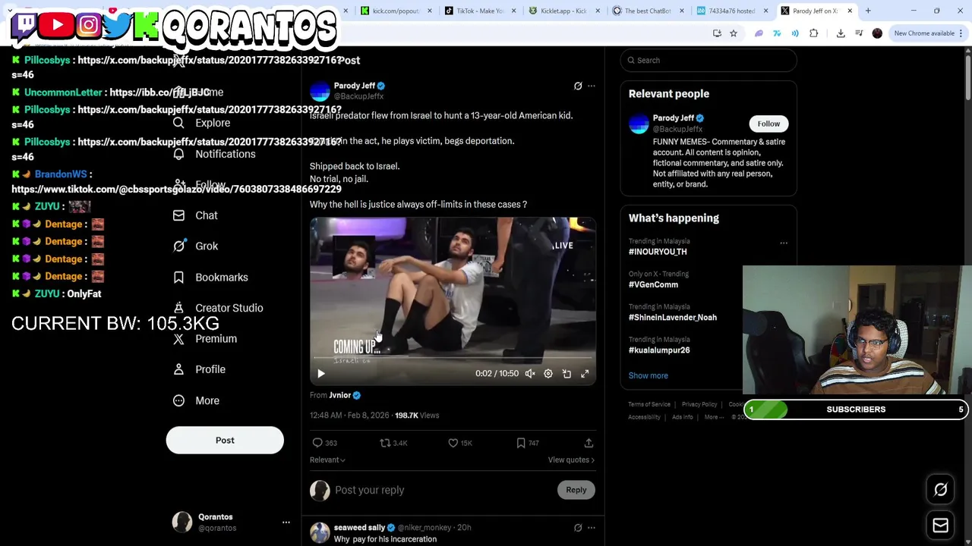Viewport: 972px width, 546px height.
Task: Go to Notifications in the sidebar
Action: coord(214,154)
